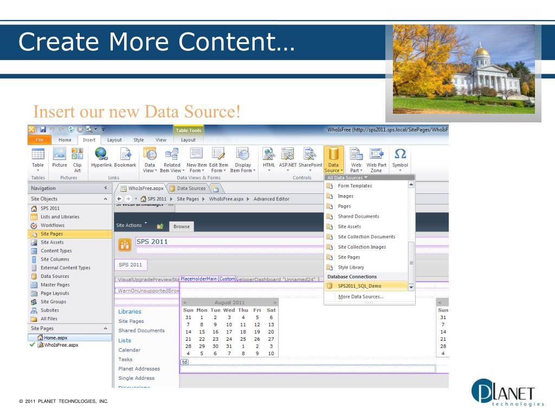This screenshot has width=555, height=416.
Task: Open Clip Art from the ribbon
Action: [77, 160]
